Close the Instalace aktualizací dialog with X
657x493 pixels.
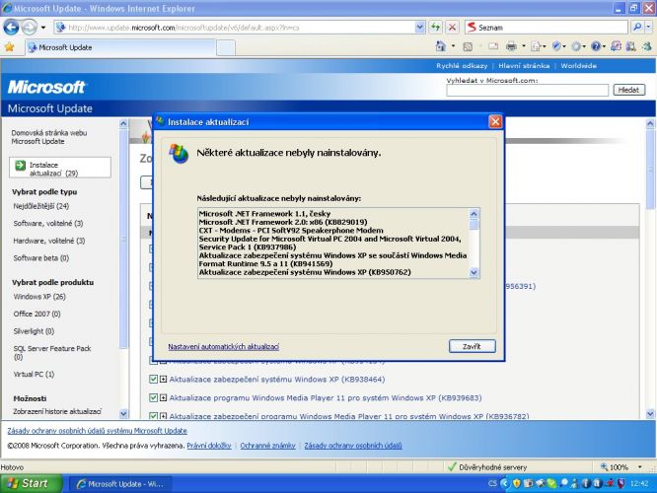click(x=495, y=122)
